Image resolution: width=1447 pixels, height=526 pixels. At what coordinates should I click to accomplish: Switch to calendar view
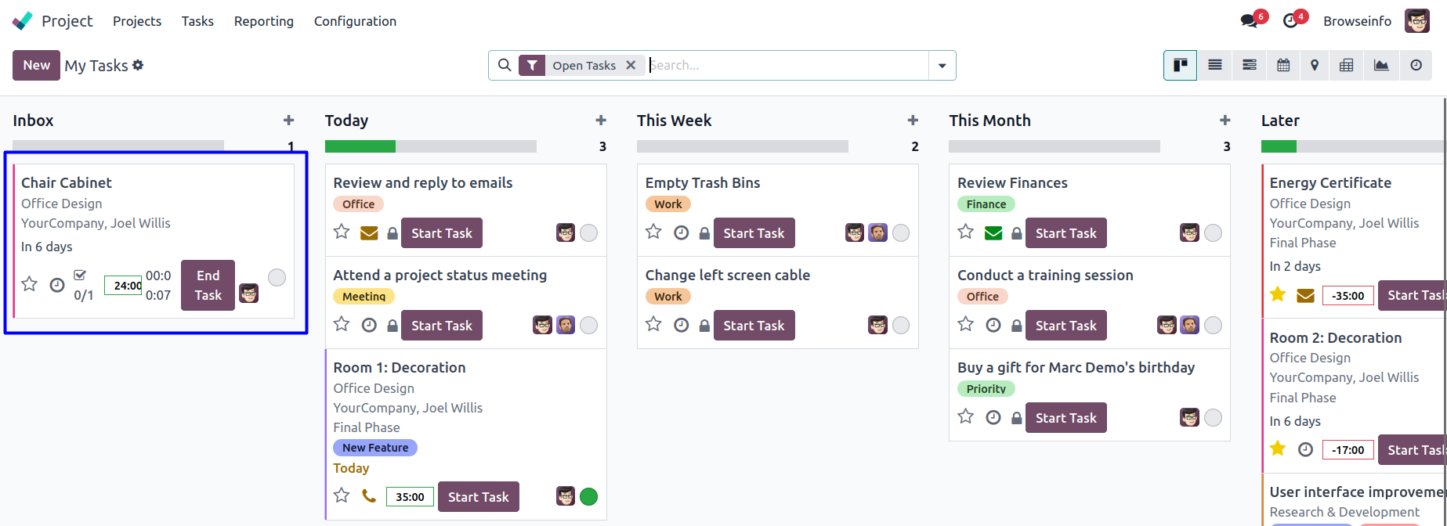pyautogui.click(x=1283, y=65)
